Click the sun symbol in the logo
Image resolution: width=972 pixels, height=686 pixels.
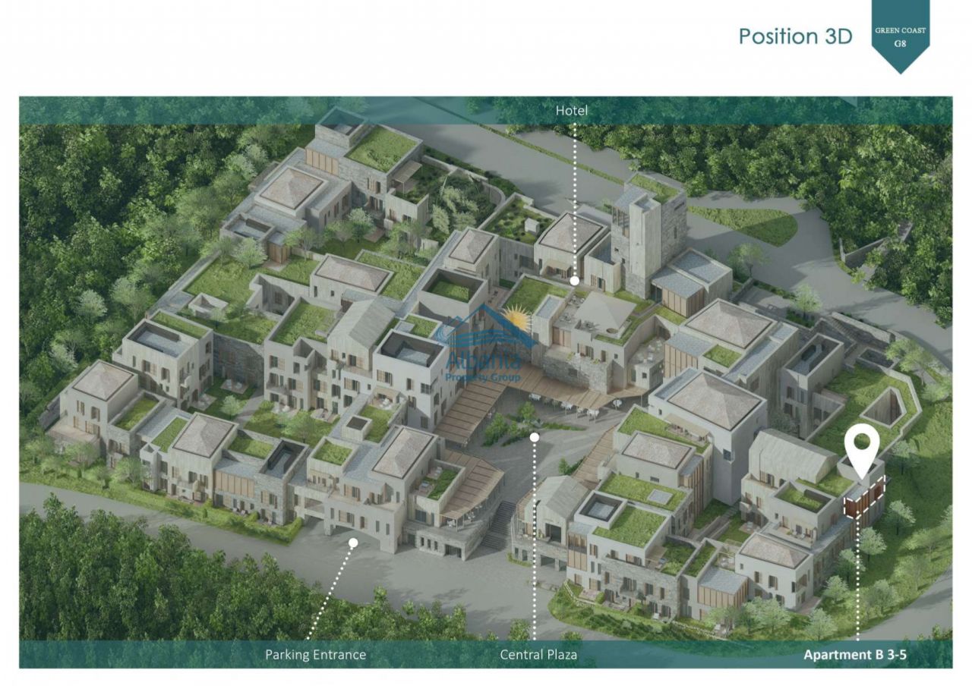coord(516,316)
